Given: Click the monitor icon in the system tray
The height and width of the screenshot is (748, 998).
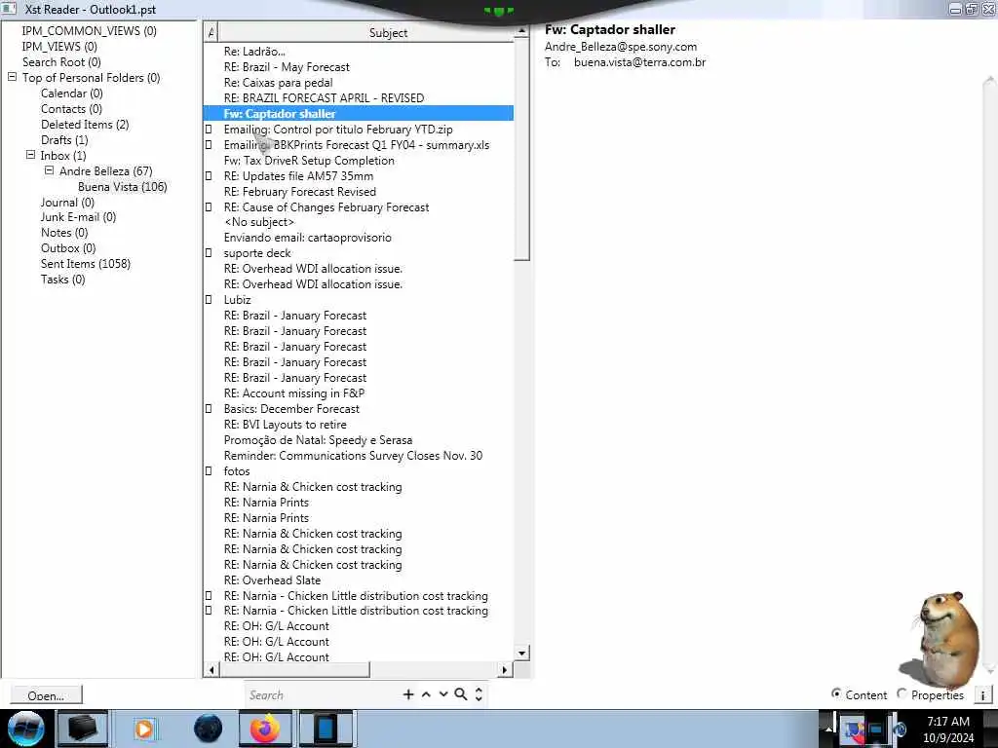Looking at the screenshot, I should click(876, 729).
